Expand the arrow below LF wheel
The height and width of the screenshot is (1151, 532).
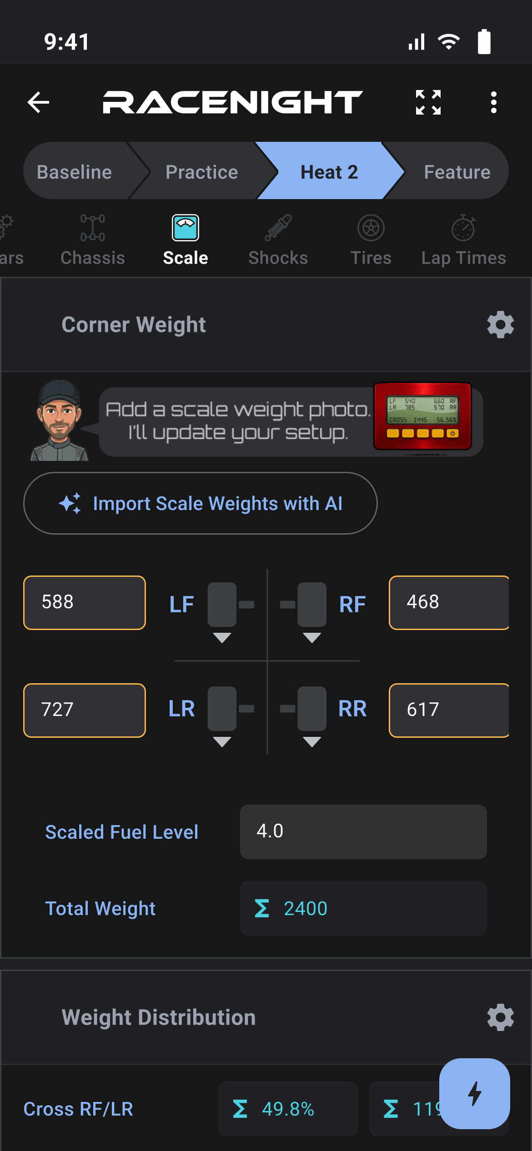[x=222, y=638]
